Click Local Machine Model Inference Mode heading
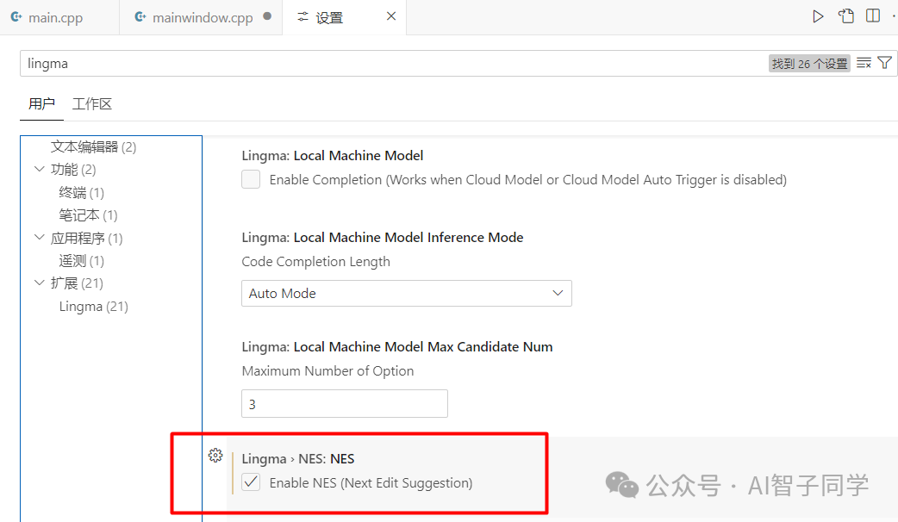Screen dimensions: 898x522 point(383,238)
